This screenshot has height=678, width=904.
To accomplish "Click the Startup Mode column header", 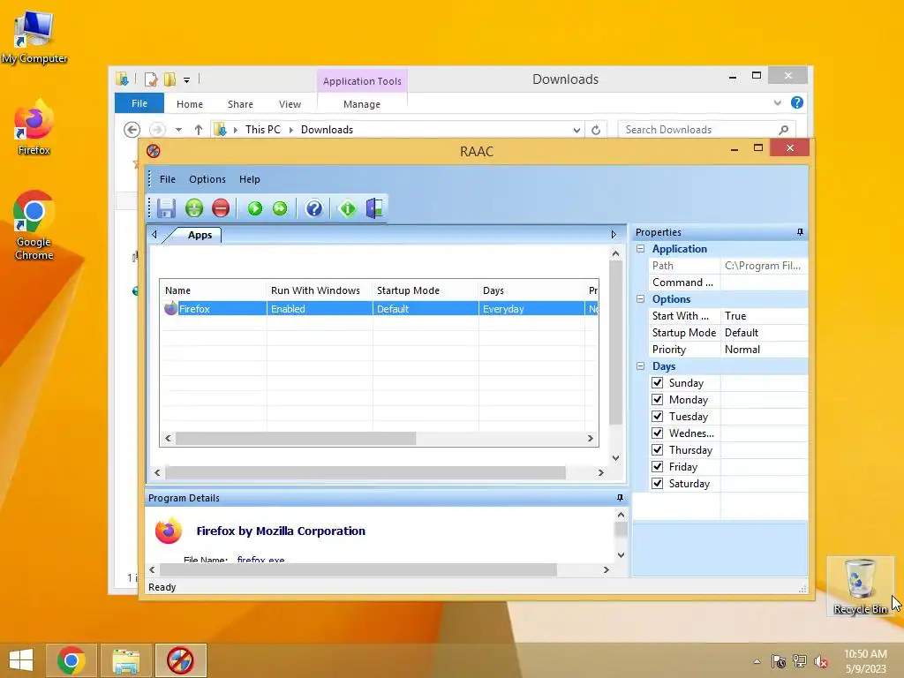I will click(426, 290).
